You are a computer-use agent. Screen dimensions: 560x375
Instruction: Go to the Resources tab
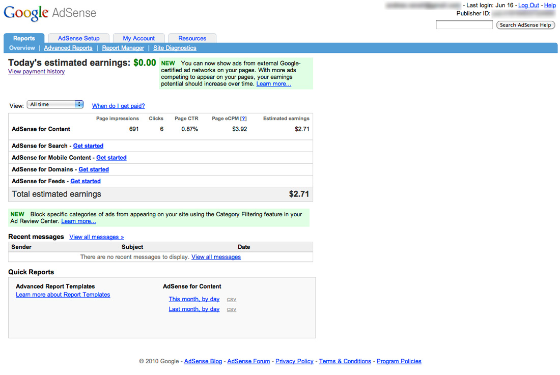tap(192, 38)
